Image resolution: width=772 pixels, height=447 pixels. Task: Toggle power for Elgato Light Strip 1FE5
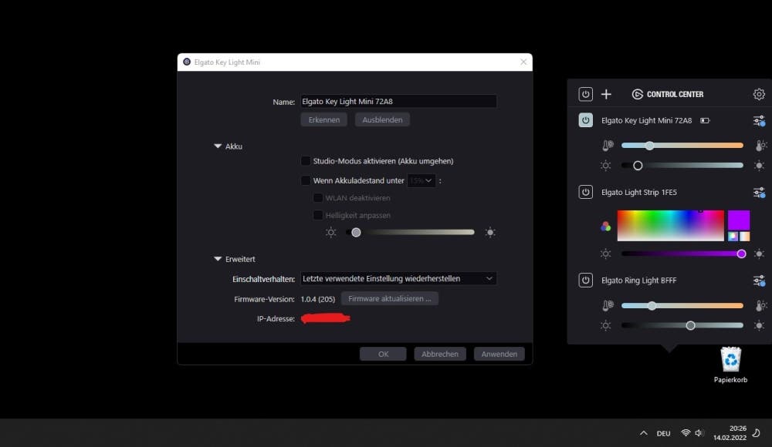585,192
